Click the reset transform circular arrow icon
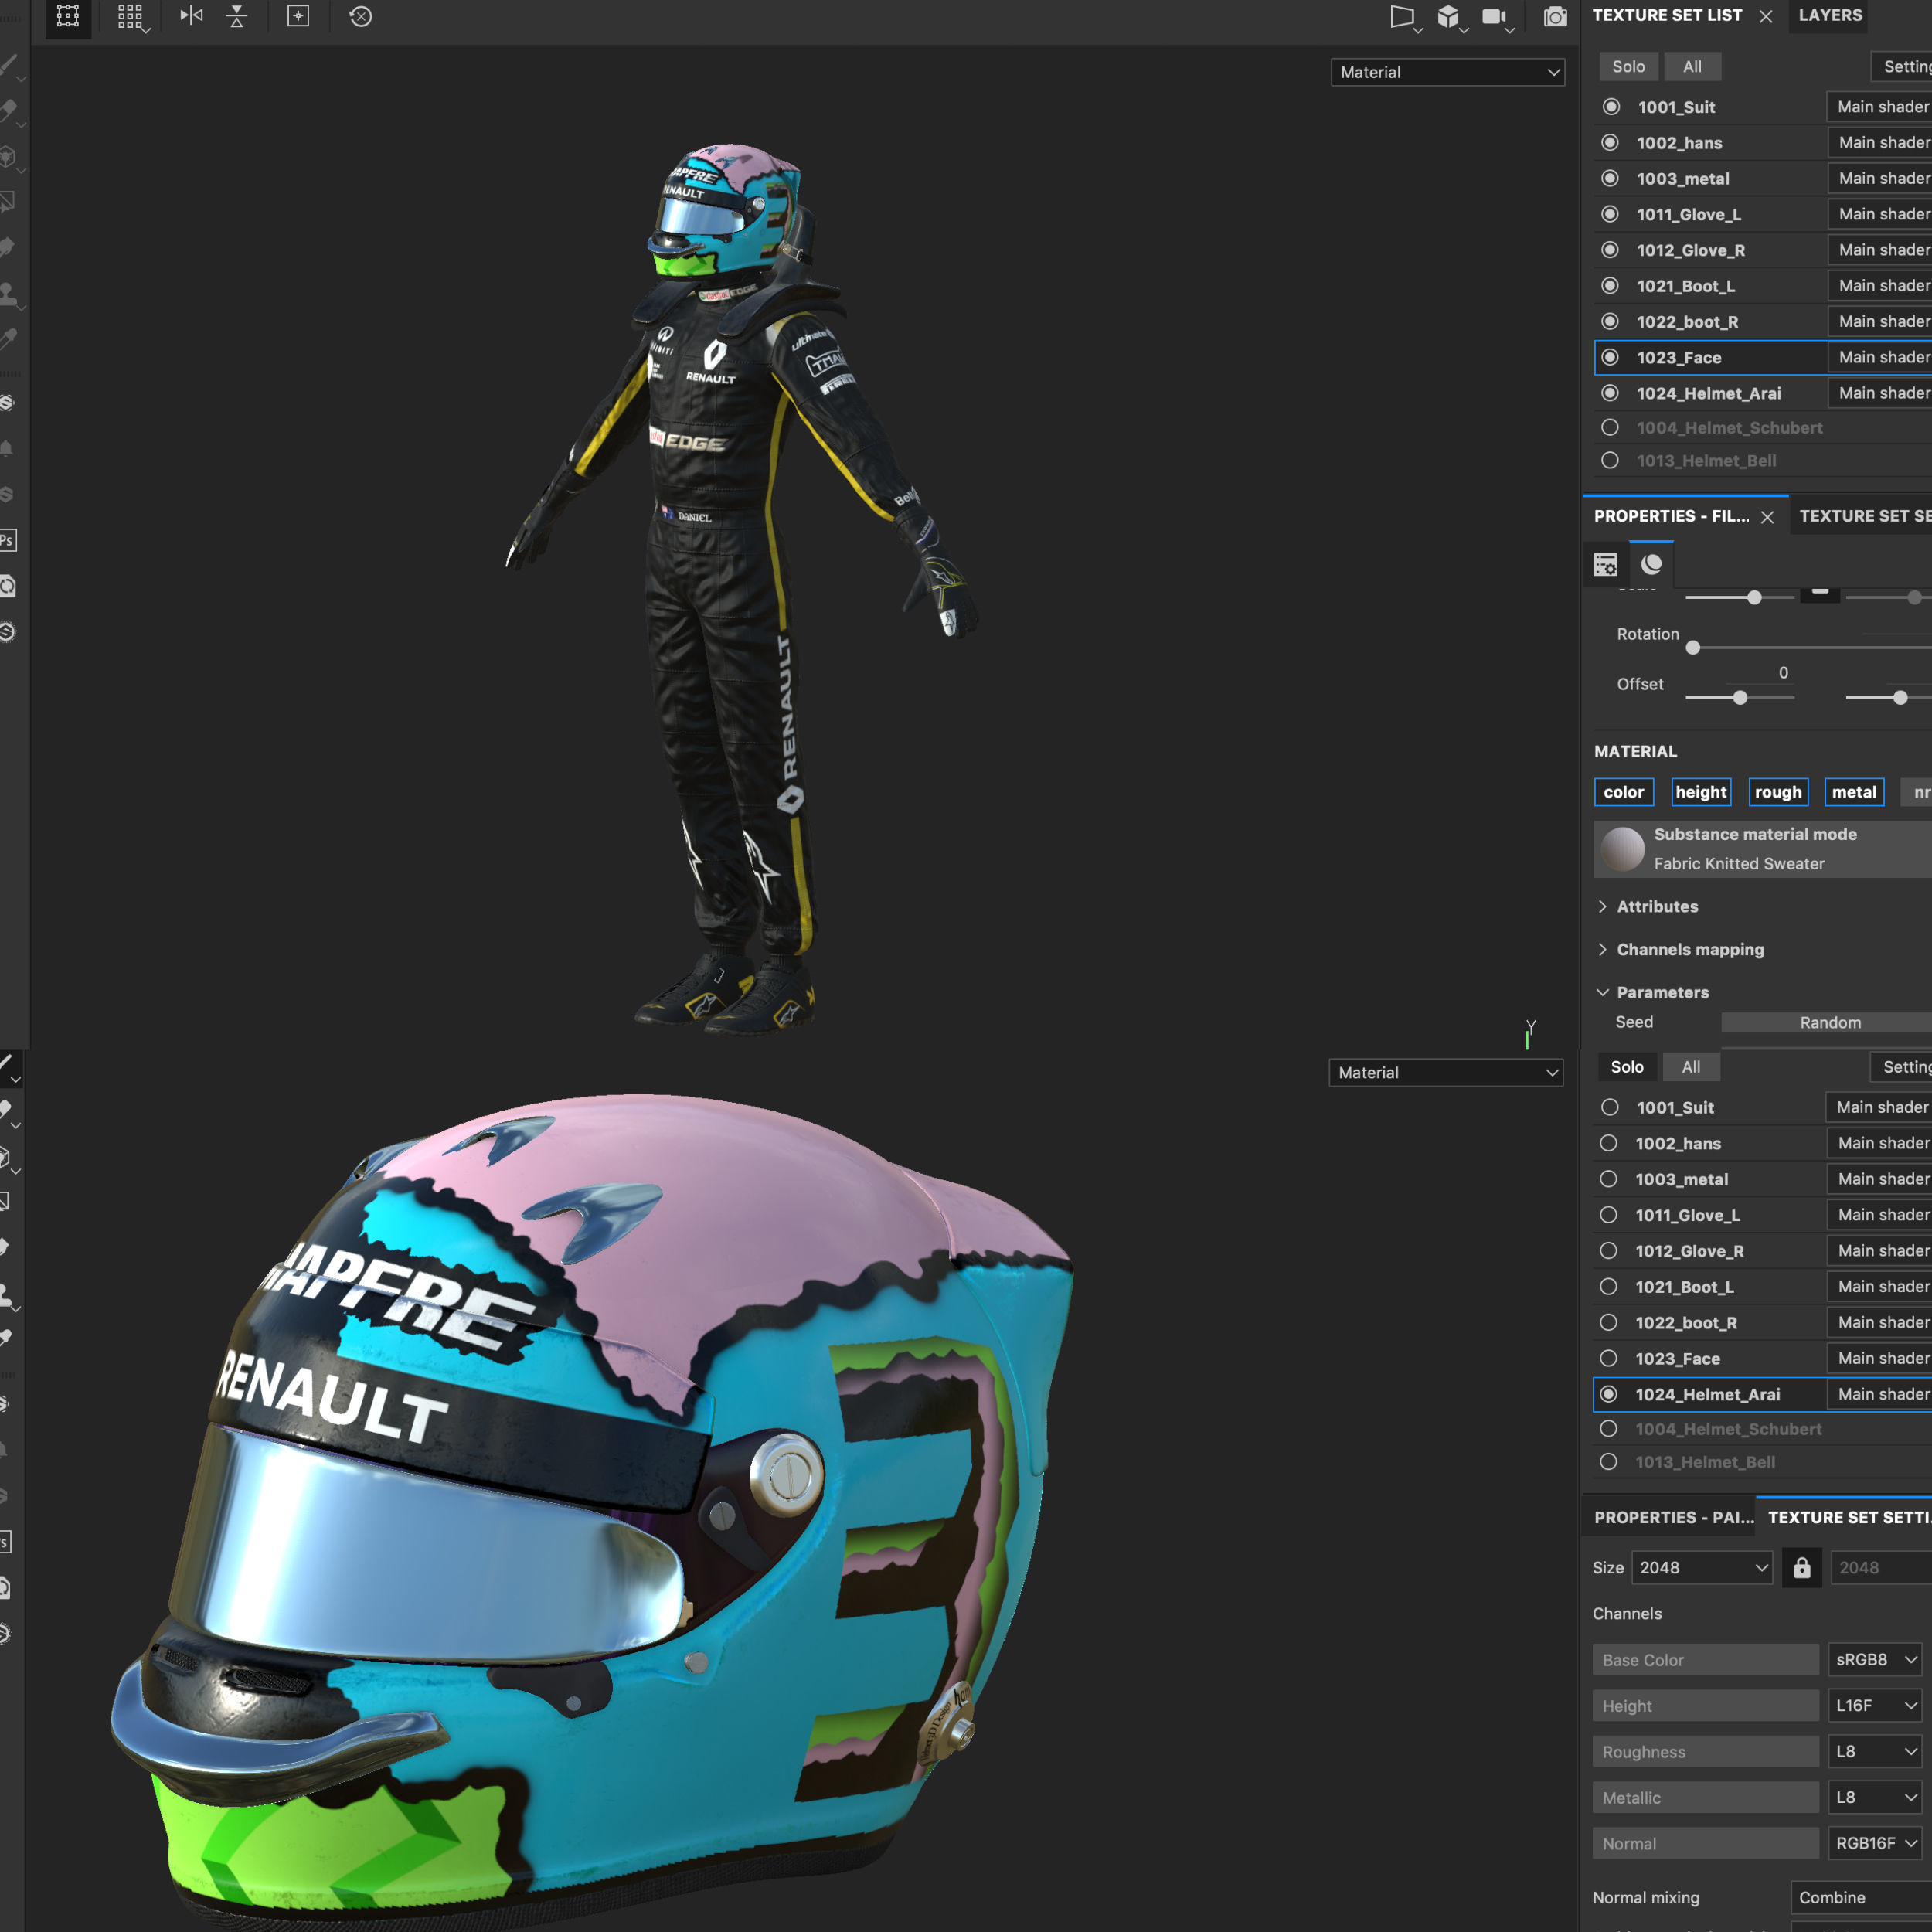This screenshot has width=1932, height=1932. click(x=361, y=16)
